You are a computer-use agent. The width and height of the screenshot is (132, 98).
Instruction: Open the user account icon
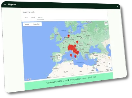(x=117, y=7)
